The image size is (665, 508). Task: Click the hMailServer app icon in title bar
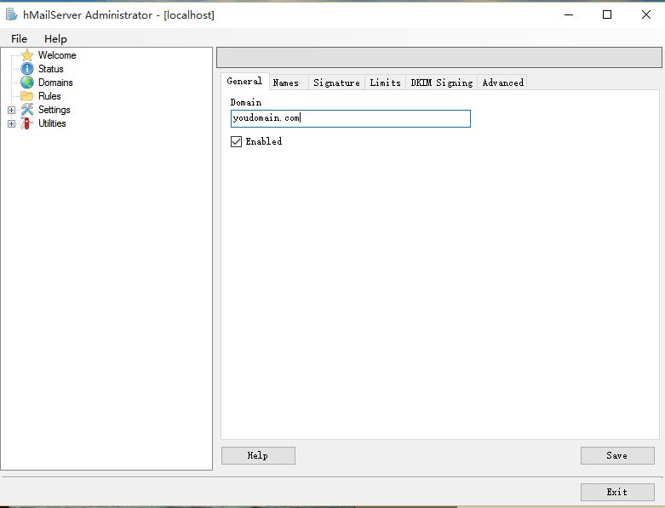pos(11,14)
